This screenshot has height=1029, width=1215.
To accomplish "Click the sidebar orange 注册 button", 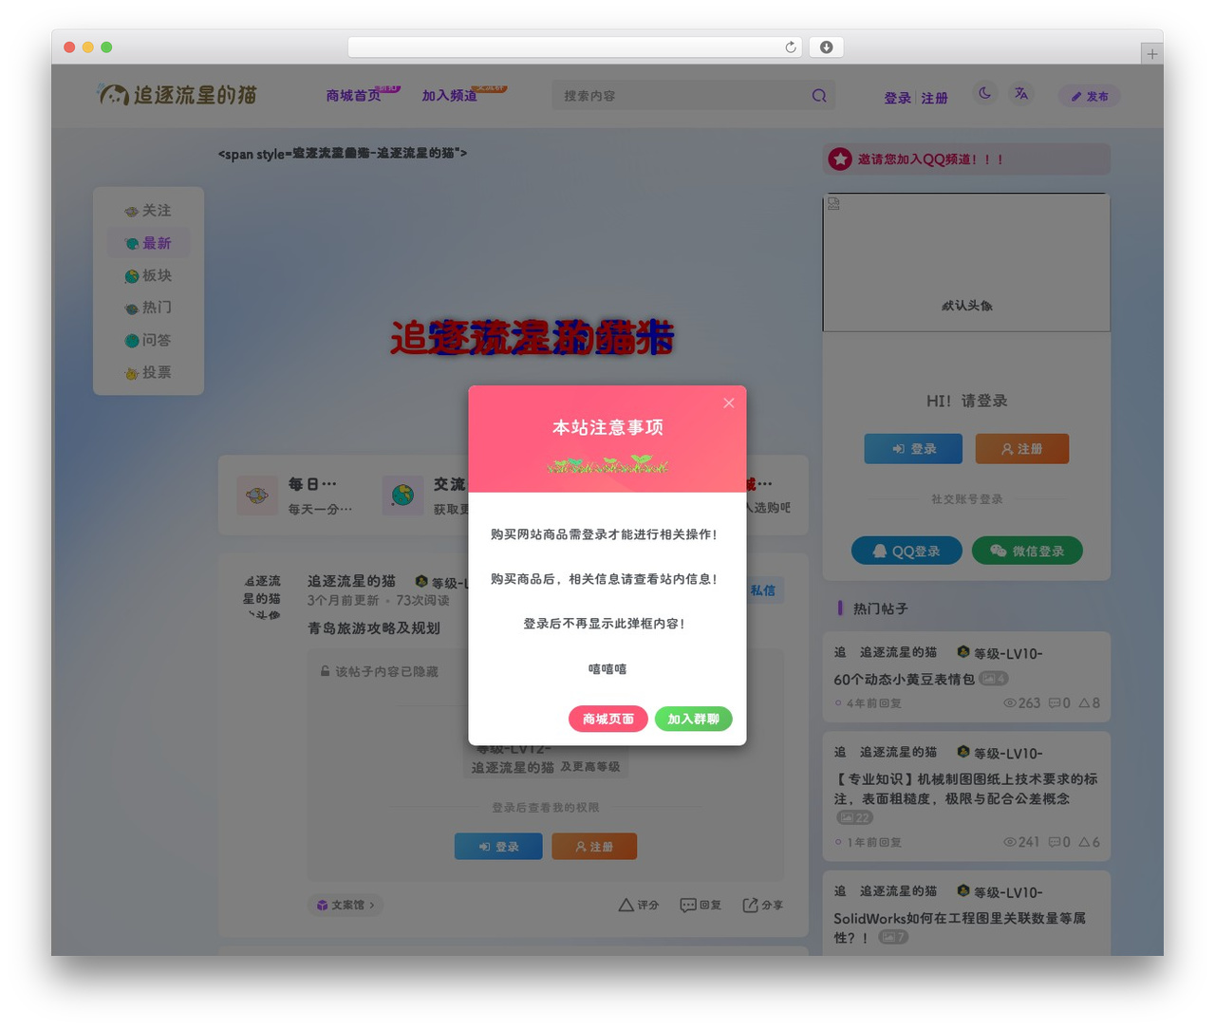I will coord(1022,449).
